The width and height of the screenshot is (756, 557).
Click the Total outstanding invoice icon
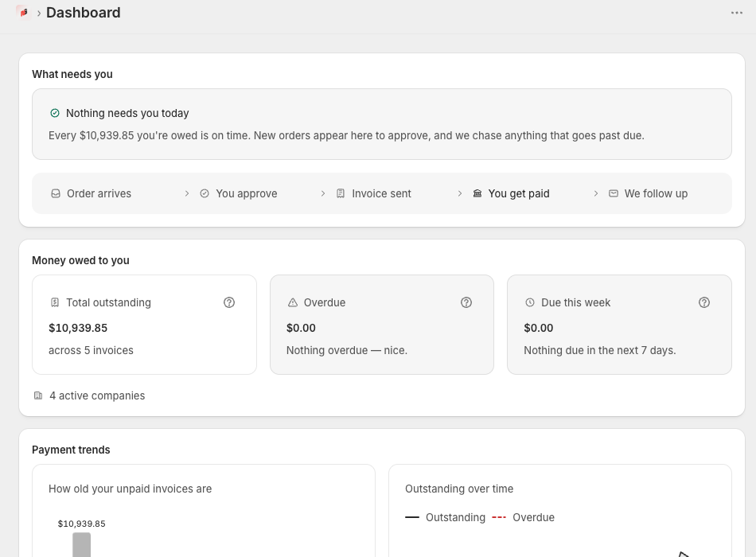[x=55, y=302]
